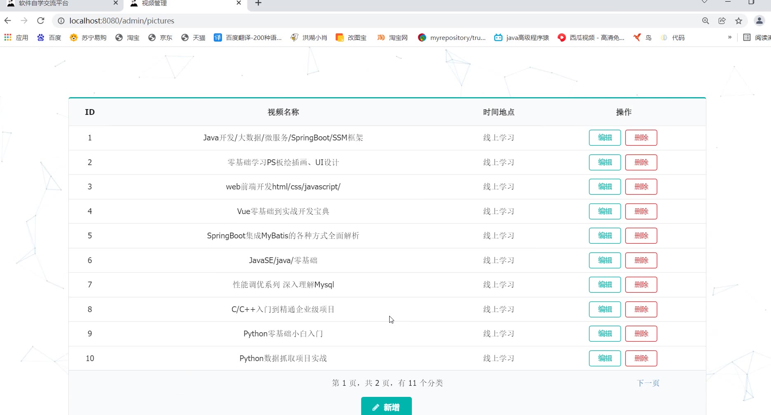The width and height of the screenshot is (771, 415).
Task: Click the browser back arrow
Action: tap(8, 21)
